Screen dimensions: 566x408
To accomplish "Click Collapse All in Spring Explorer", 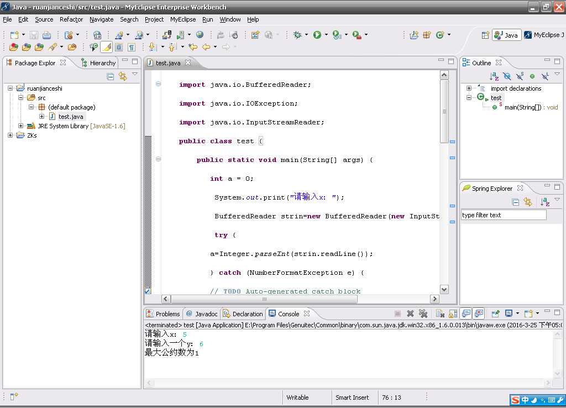I will pos(516,202).
